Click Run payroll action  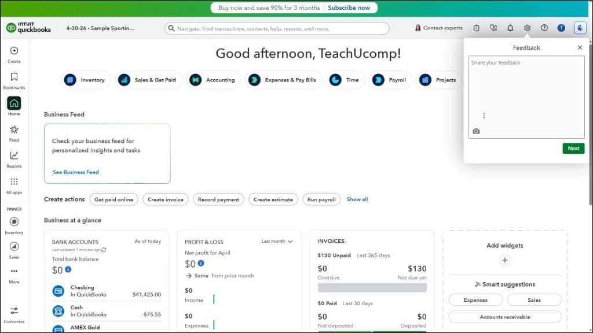click(321, 199)
